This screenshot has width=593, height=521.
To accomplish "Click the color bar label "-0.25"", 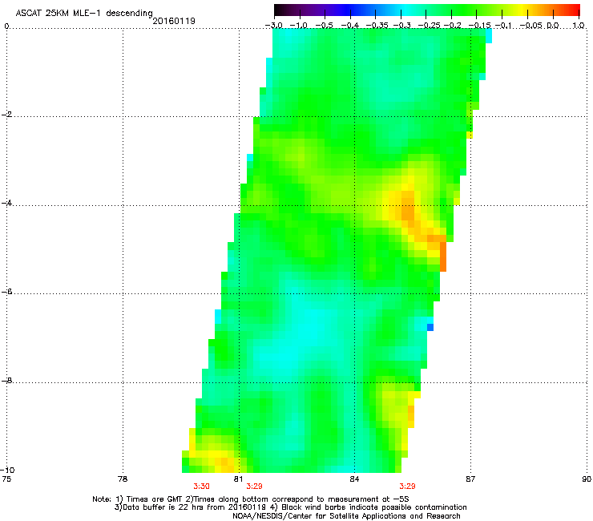I will pyautogui.click(x=430, y=26).
